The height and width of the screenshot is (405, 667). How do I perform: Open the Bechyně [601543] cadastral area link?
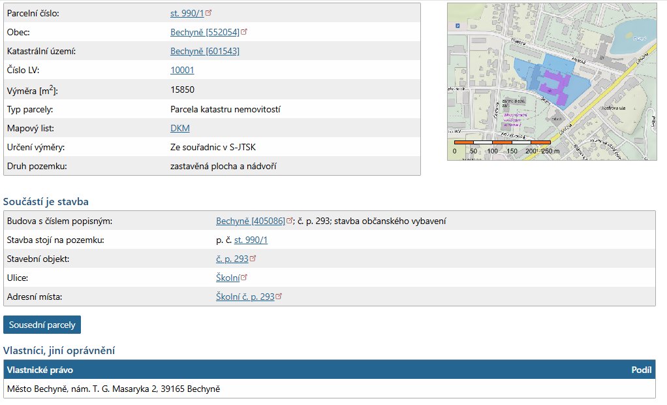pyautogui.click(x=205, y=51)
